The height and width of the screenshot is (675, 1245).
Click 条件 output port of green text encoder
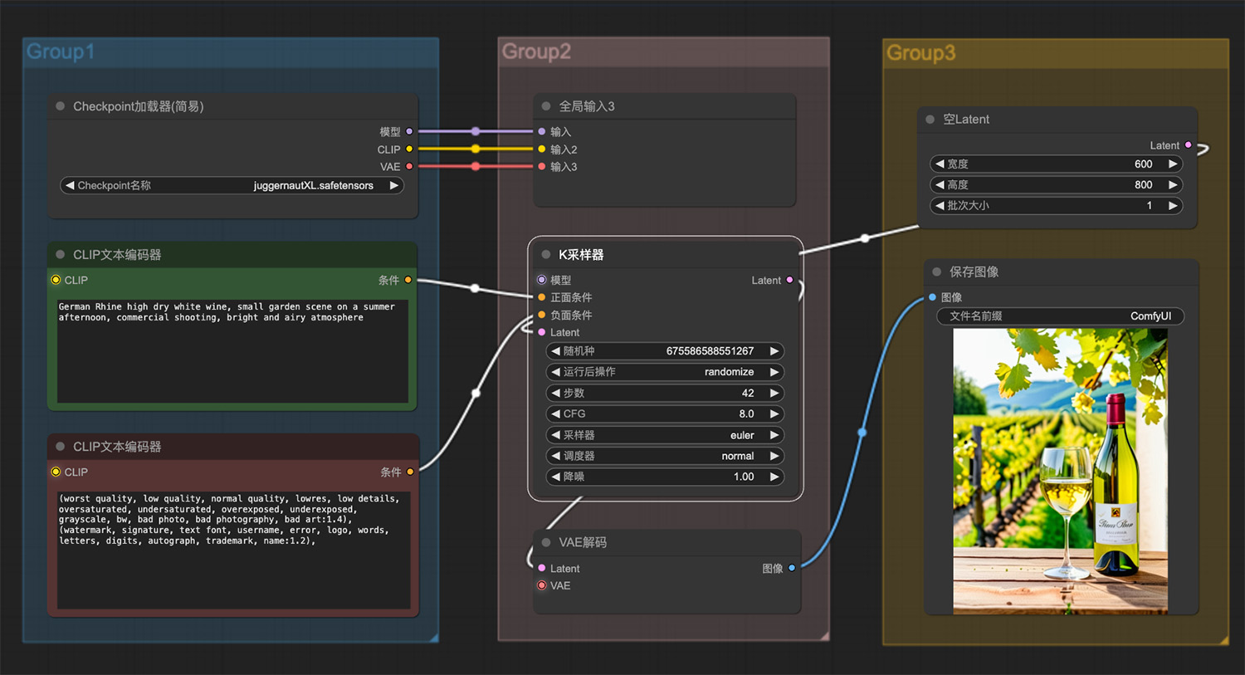tap(408, 280)
